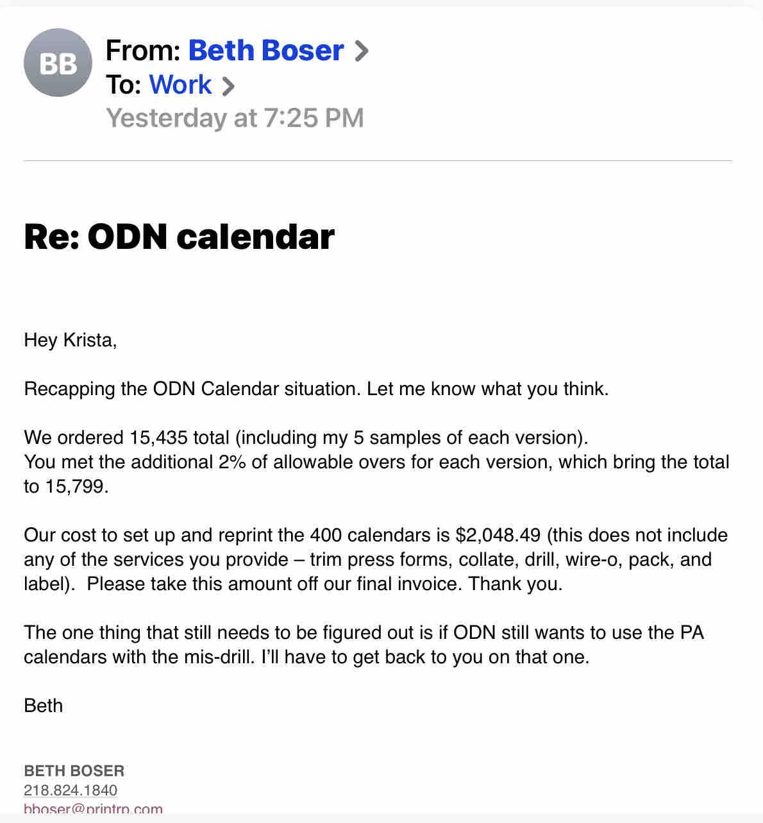
Task: Expand chevron next to Beth Boser
Action: 362,51
